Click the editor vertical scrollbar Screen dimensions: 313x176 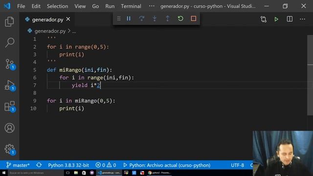click(x=310, y=75)
